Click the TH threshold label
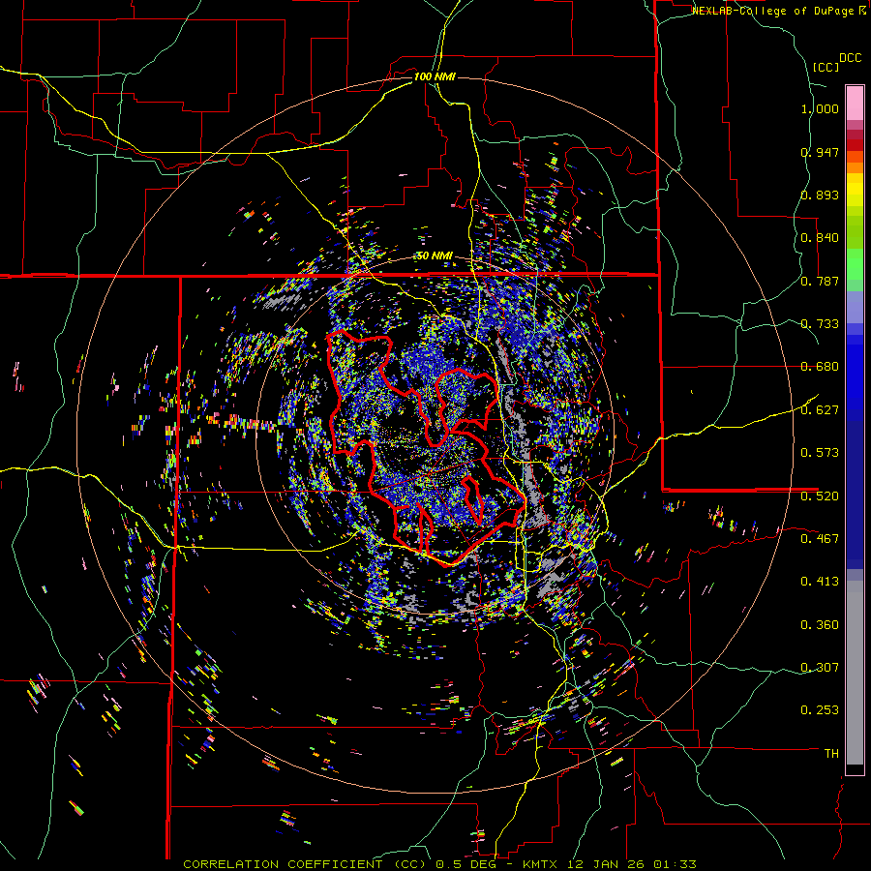Image resolution: width=871 pixels, height=871 pixels. [x=831, y=754]
